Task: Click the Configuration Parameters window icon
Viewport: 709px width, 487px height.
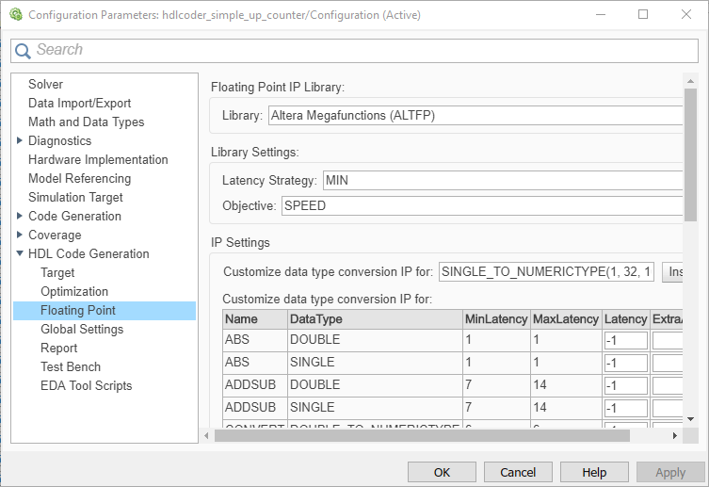Action: [x=15, y=15]
